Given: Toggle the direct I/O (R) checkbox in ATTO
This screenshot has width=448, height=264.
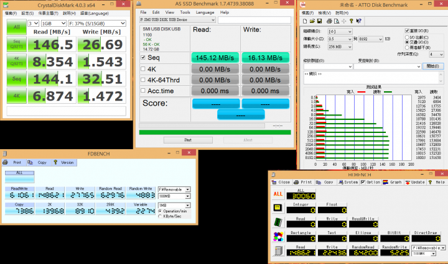Looking at the screenshot, I should pos(407,31).
